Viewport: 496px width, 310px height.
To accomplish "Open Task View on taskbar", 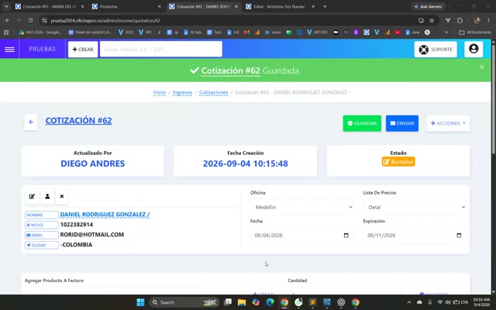I will tap(227, 302).
